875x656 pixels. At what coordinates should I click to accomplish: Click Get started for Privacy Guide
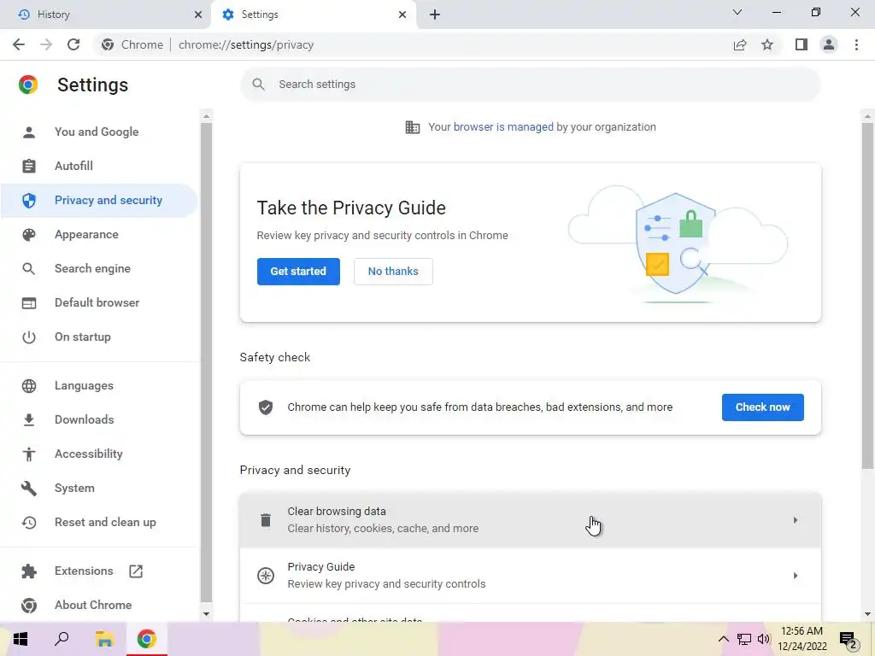click(298, 271)
